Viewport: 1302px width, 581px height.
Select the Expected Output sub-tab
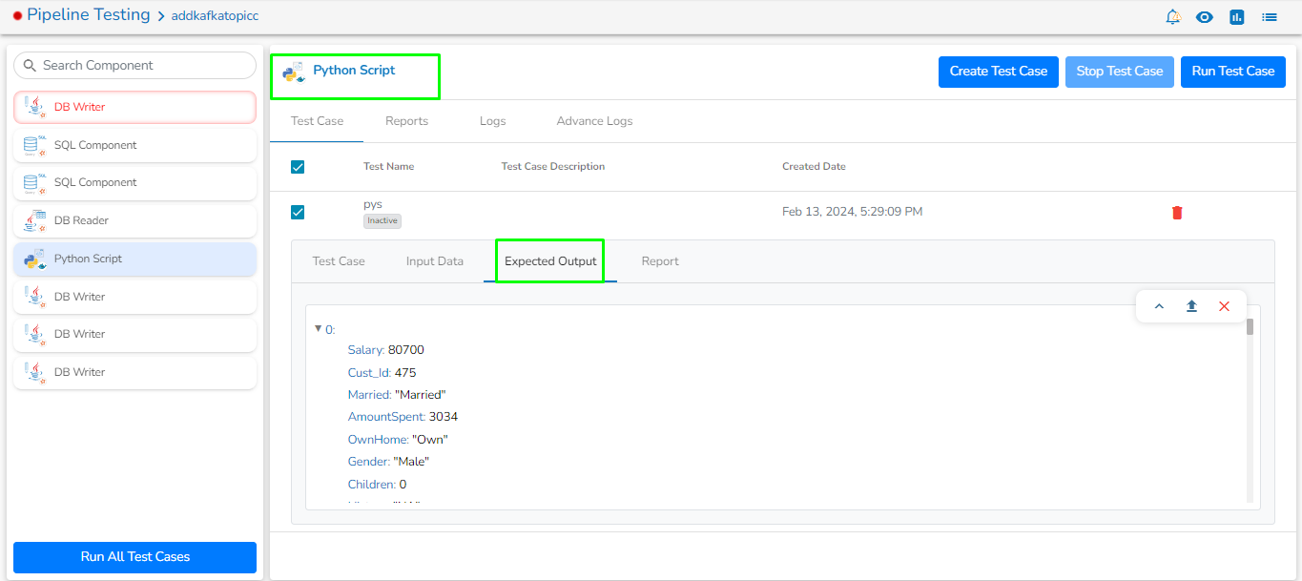(550, 261)
